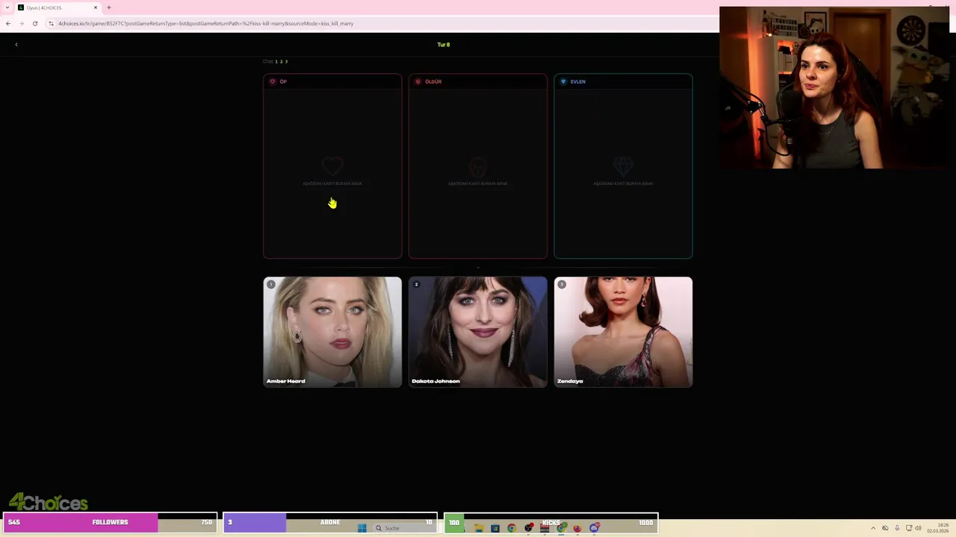The image size is (956, 537).
Task: Open Discord from the taskbar
Action: (x=594, y=528)
